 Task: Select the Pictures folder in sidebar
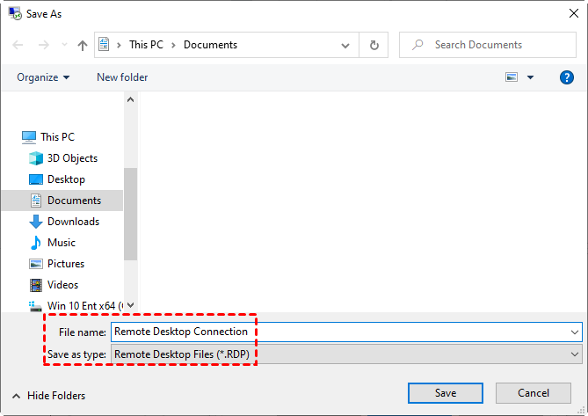(x=66, y=264)
